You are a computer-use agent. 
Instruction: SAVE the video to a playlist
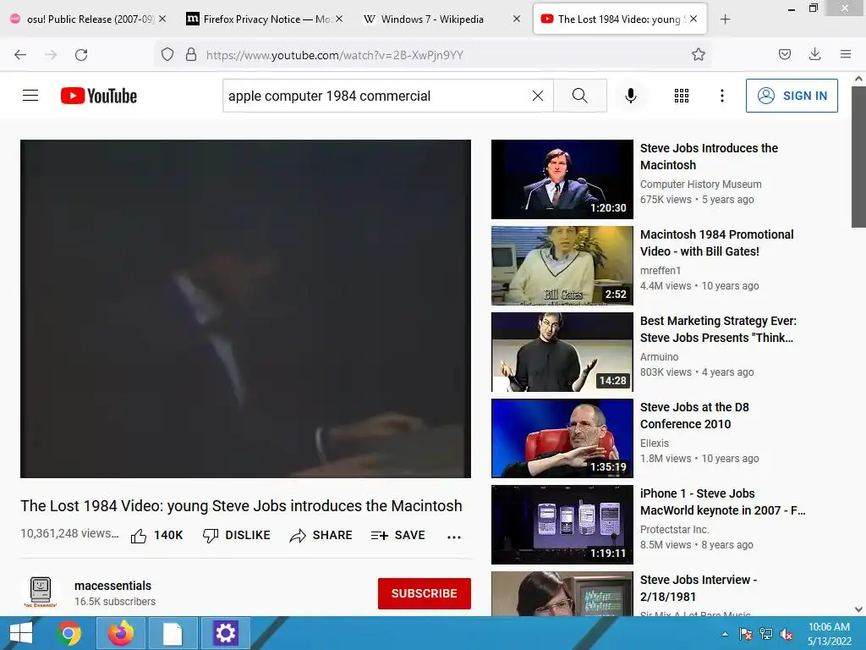tap(397, 536)
